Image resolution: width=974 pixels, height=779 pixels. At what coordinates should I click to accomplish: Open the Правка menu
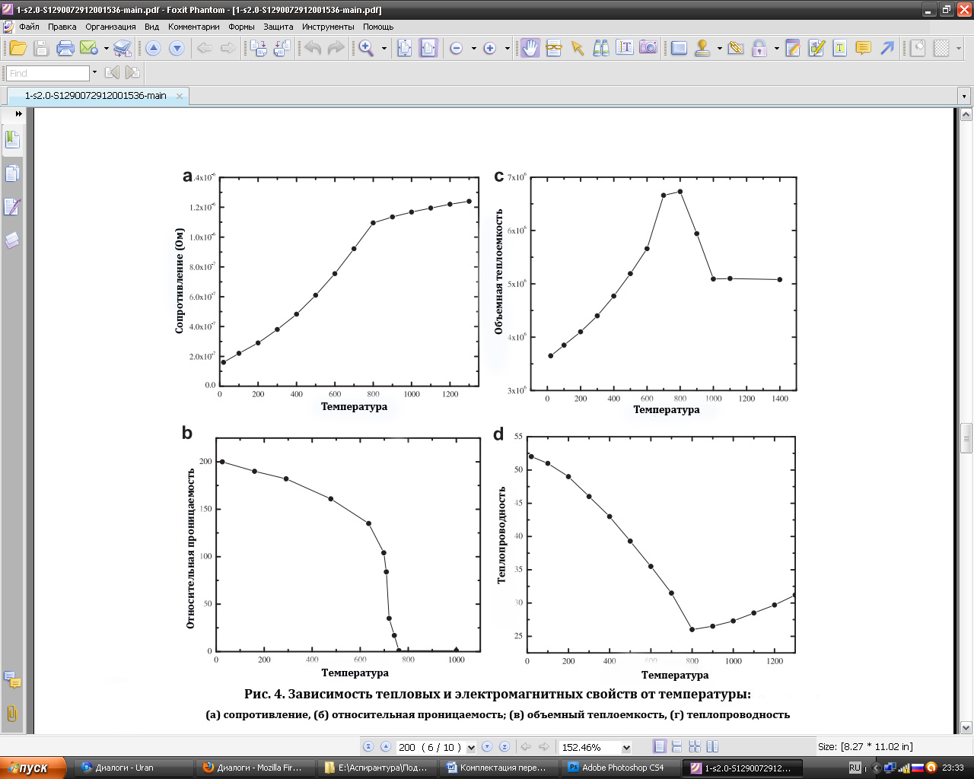click(x=62, y=27)
